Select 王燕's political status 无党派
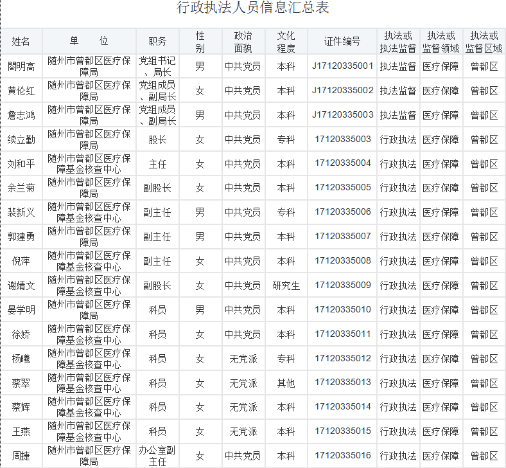Viewport: 506px width, 468px height. pyautogui.click(x=243, y=432)
